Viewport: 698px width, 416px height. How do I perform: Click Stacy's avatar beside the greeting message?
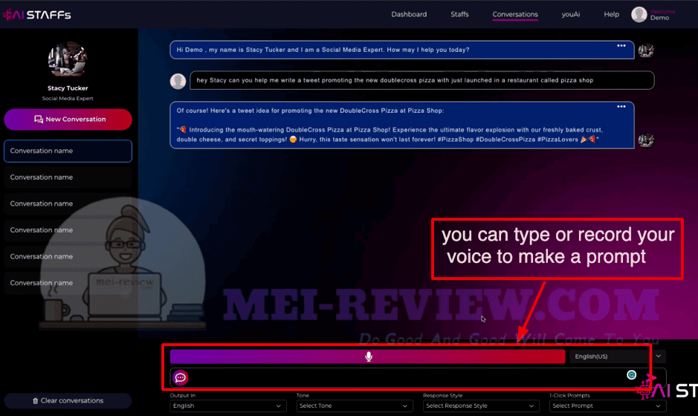(646, 51)
